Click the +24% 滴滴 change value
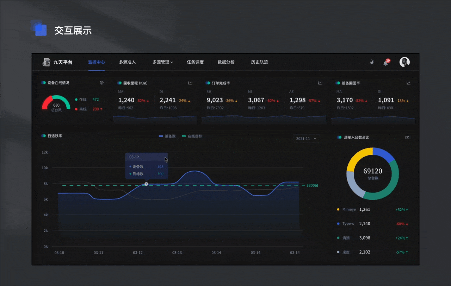 (402, 238)
